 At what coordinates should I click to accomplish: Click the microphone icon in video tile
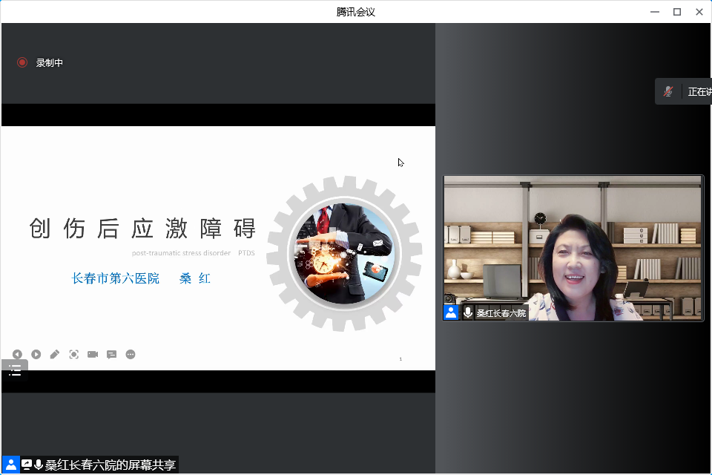tap(468, 312)
